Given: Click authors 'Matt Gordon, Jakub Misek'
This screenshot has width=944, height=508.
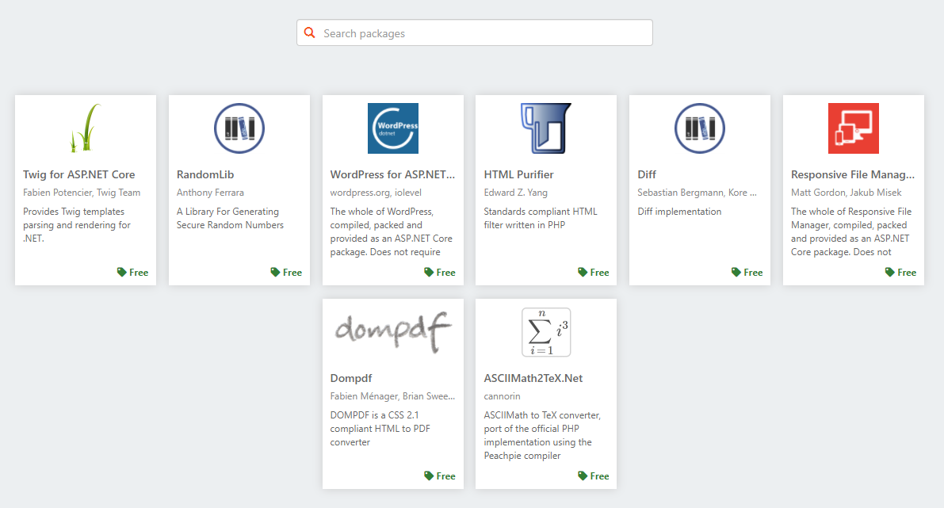Looking at the screenshot, I should pos(847,193).
